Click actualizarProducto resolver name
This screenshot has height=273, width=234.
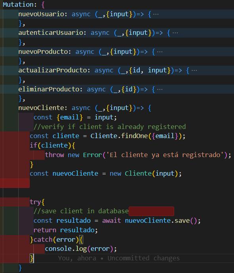[x=53, y=70]
